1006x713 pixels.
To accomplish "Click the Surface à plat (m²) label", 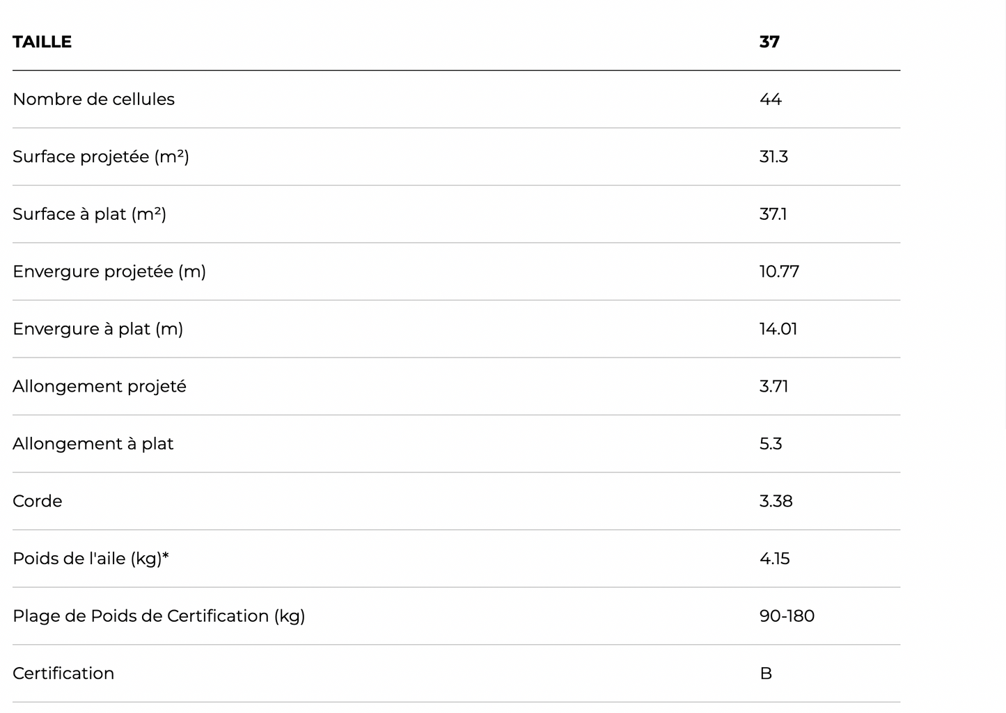I will [x=89, y=214].
